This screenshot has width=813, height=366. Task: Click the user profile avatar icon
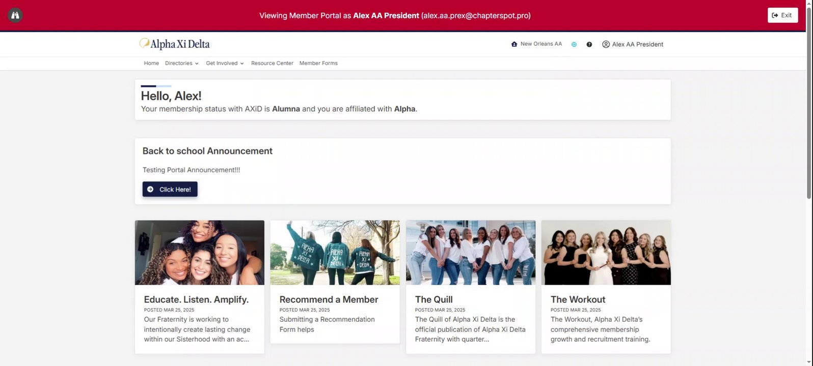tap(606, 44)
